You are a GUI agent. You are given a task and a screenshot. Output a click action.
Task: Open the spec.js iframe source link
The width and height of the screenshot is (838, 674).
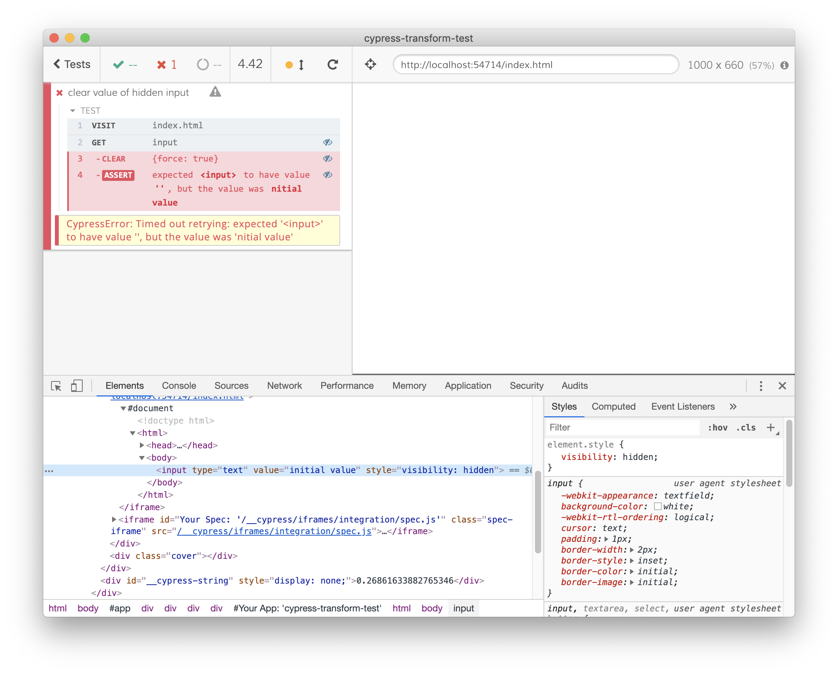[274, 531]
